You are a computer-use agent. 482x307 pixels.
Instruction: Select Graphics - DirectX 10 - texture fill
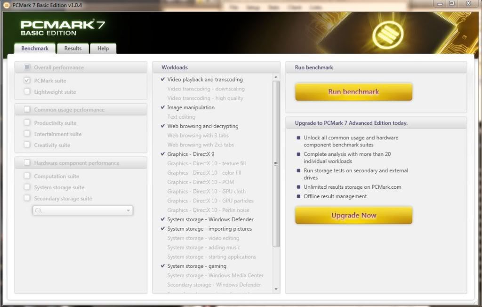tap(206, 163)
